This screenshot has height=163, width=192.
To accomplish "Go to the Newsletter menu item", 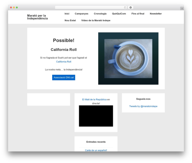I will 156,13.
